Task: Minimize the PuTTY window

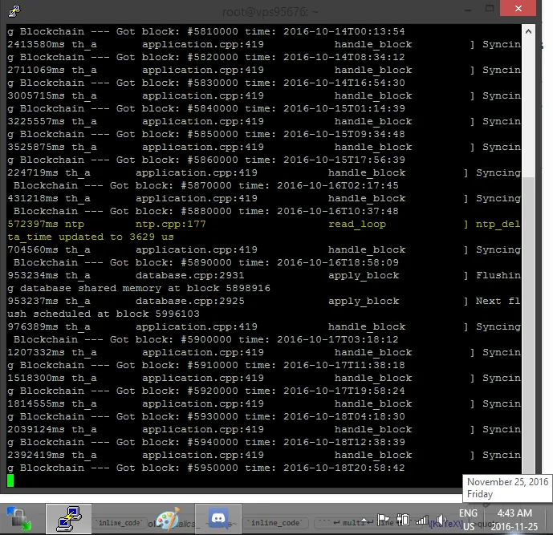Action: (x=468, y=9)
